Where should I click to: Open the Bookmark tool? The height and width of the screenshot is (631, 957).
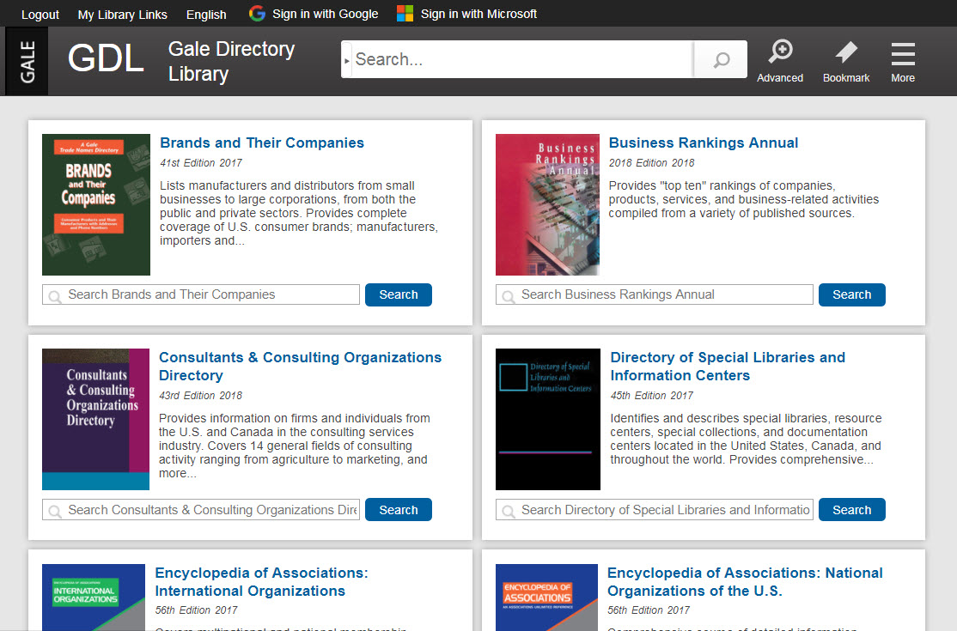click(x=846, y=61)
